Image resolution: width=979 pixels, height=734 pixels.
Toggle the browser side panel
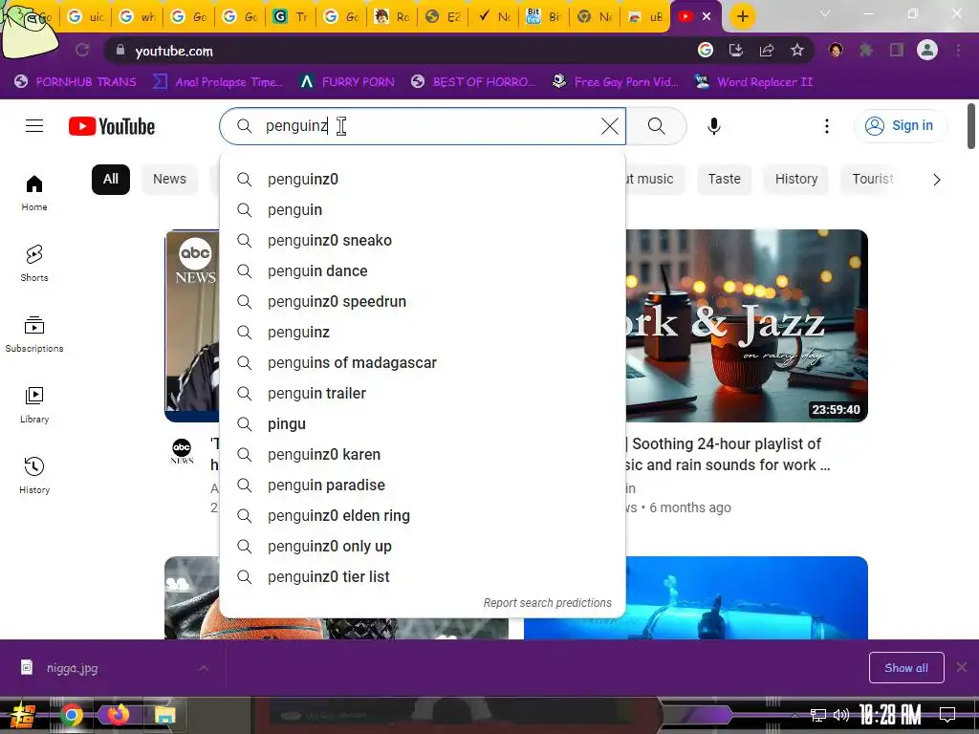tap(897, 51)
